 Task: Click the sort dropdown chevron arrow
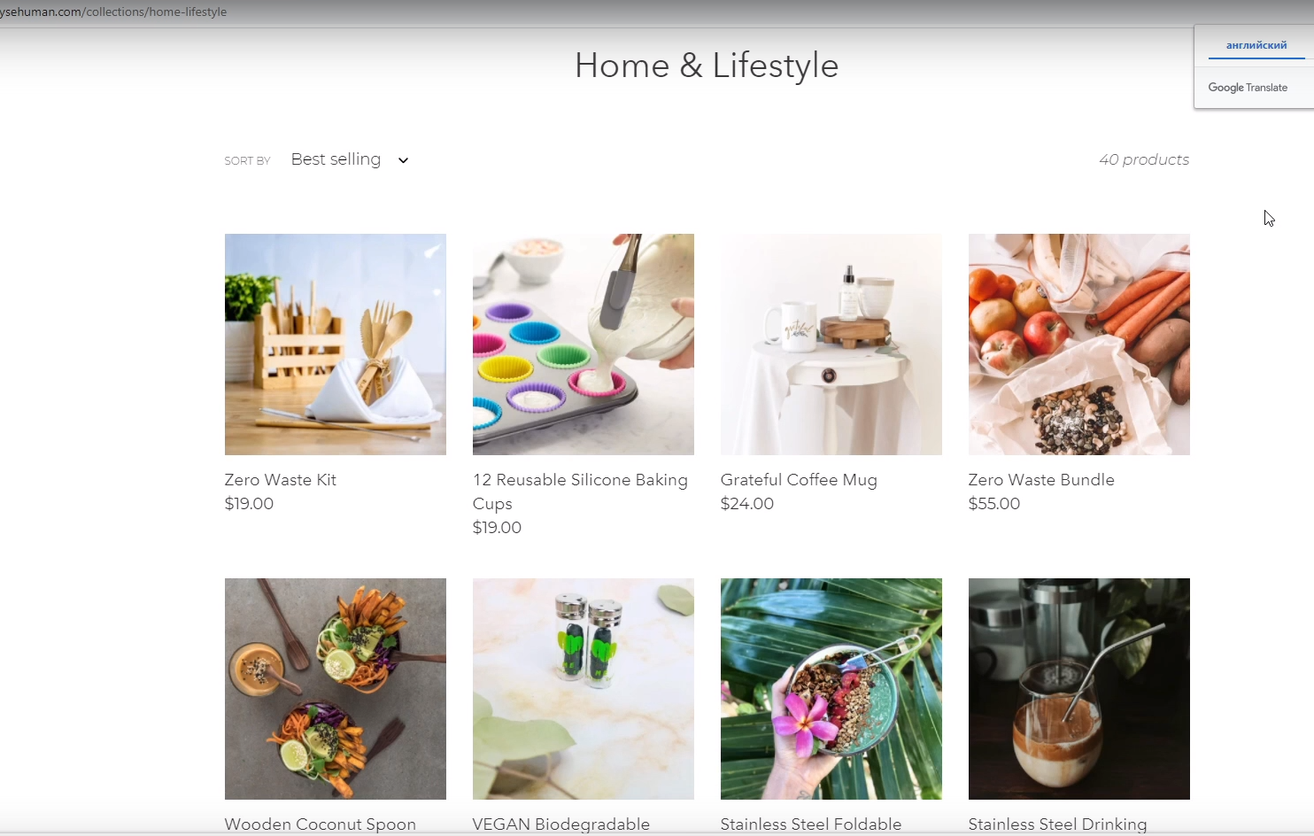click(x=403, y=160)
